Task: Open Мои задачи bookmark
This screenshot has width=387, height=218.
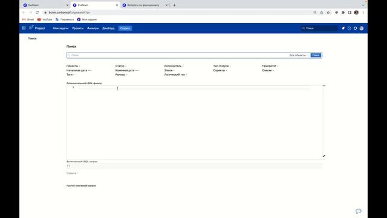Action: pyautogui.click(x=87, y=19)
